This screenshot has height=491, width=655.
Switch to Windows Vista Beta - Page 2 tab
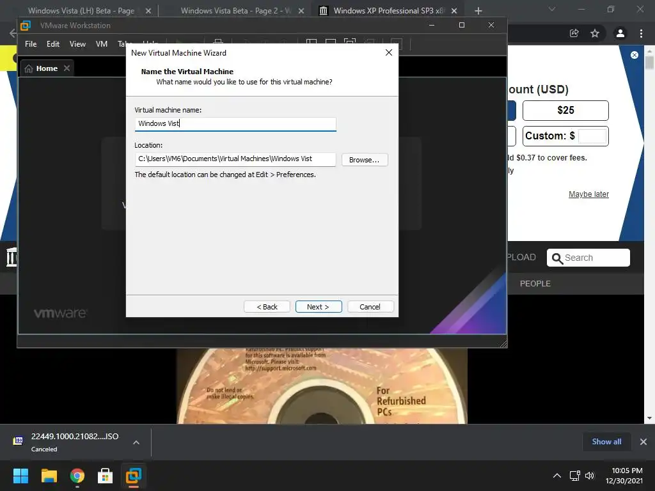[x=236, y=11]
